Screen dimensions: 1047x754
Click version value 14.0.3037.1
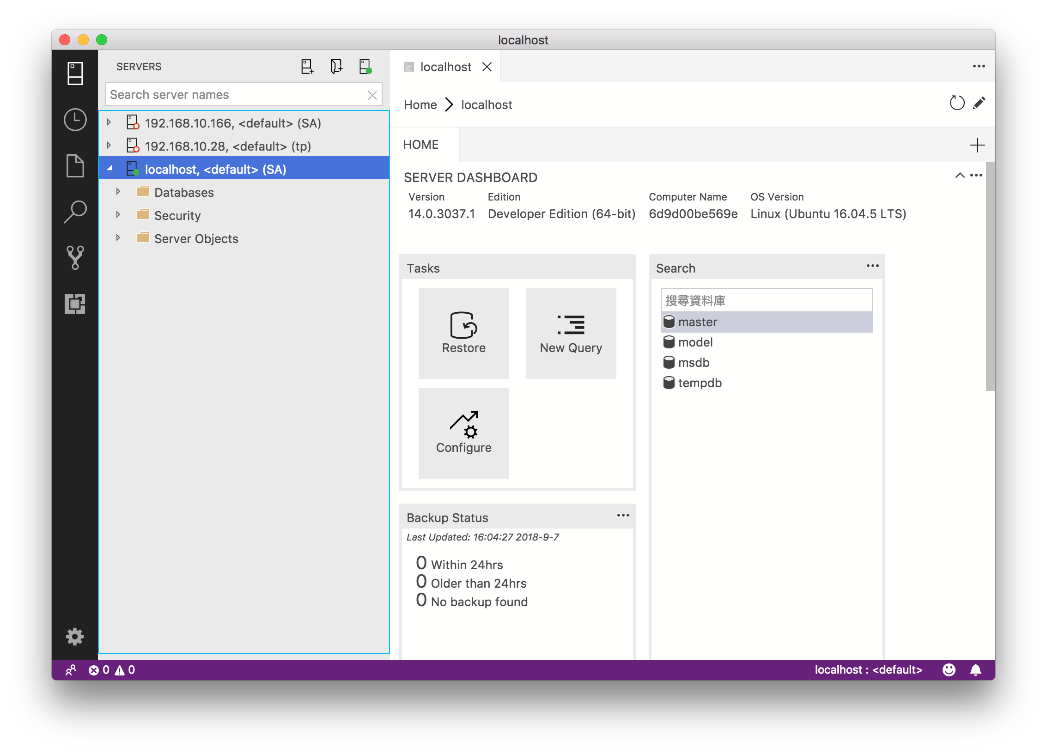441,214
